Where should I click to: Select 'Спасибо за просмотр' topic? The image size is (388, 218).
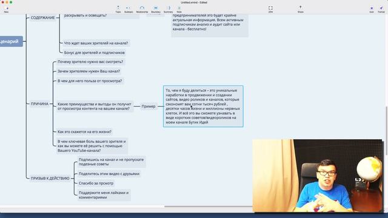96,183
